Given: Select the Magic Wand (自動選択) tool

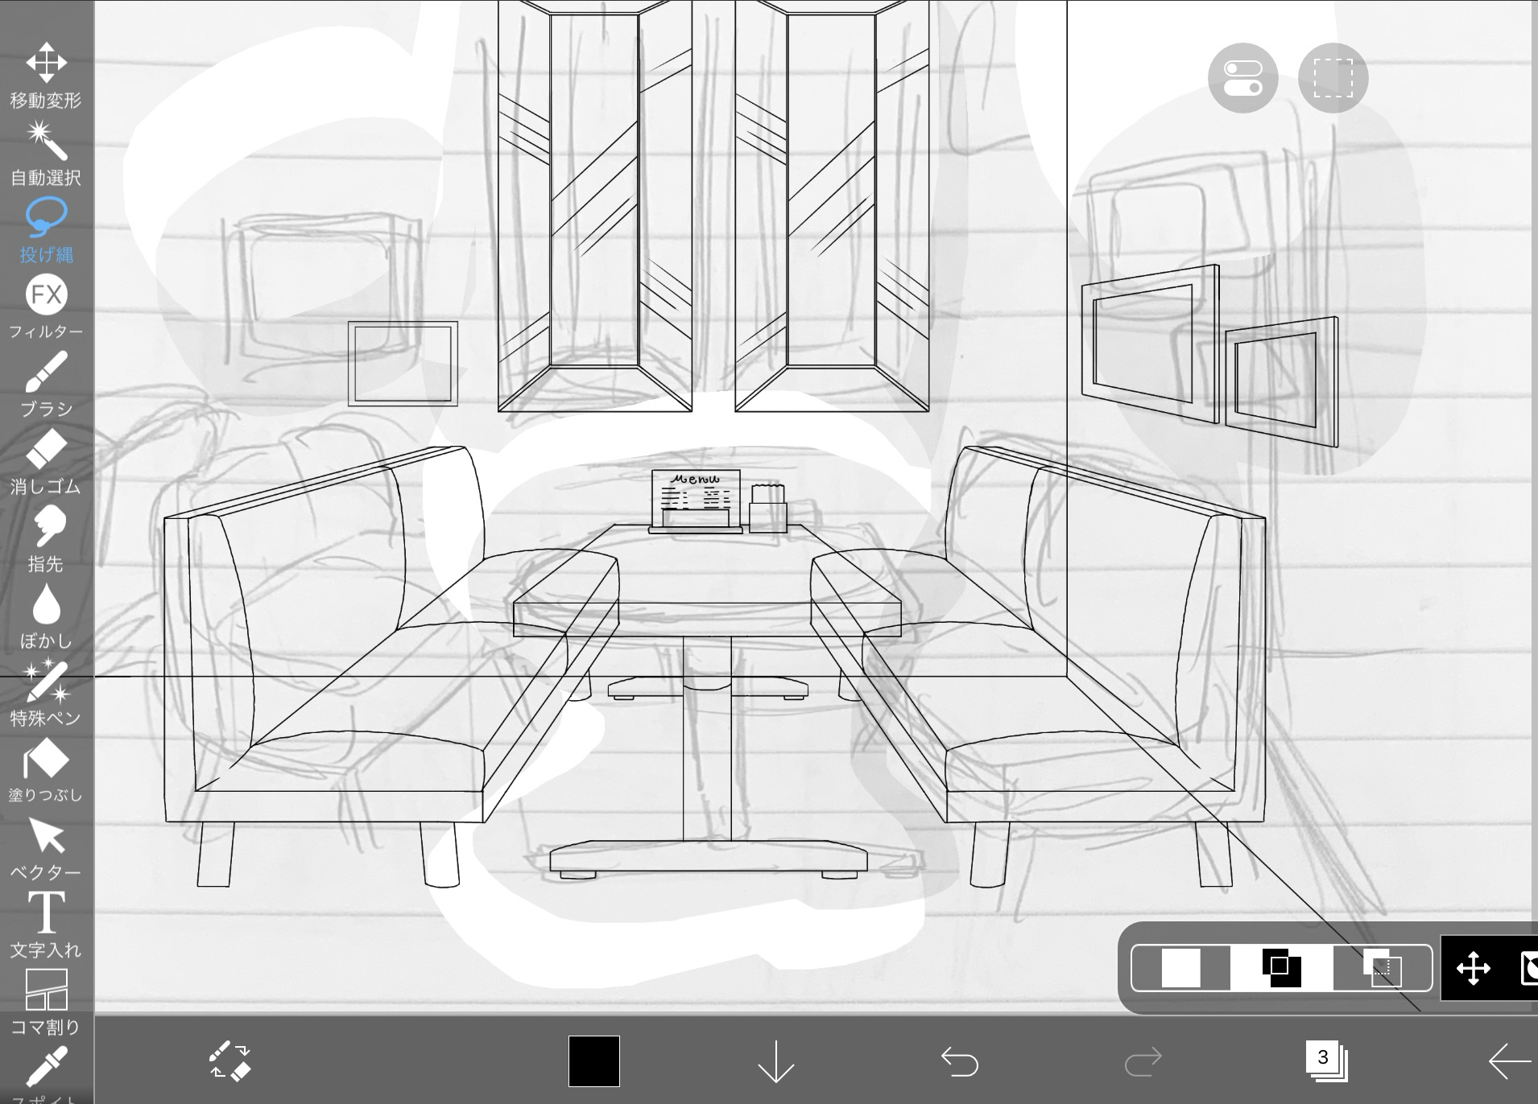Looking at the screenshot, I should pos(46,153).
